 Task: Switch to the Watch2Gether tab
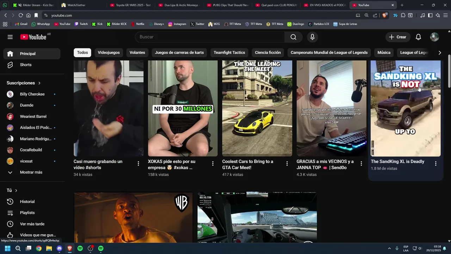pyautogui.click(x=82, y=5)
